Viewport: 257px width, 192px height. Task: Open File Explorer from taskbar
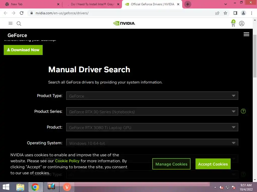click(x=20, y=187)
